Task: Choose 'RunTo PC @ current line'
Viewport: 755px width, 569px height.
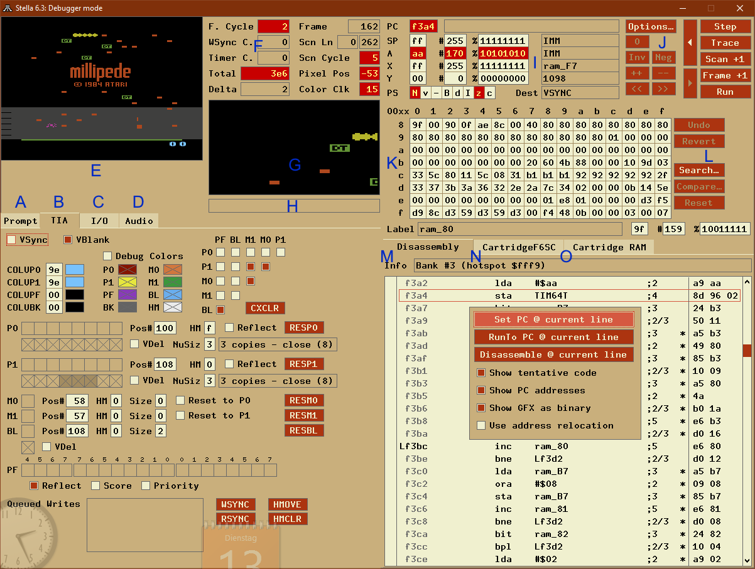Action: (553, 337)
